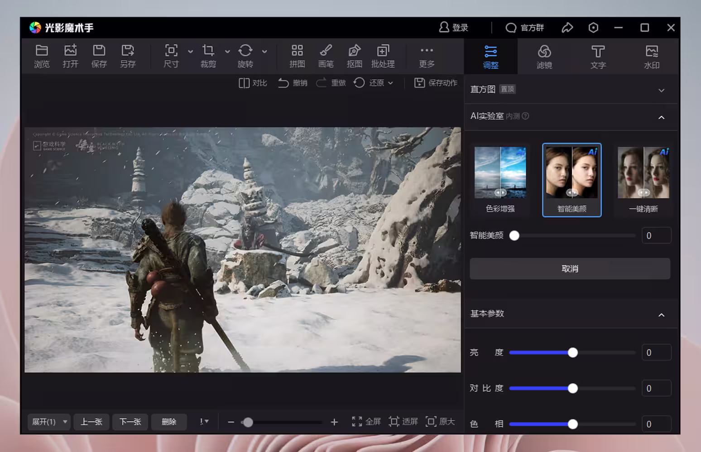Open 还原 dropdown chevron

390,83
